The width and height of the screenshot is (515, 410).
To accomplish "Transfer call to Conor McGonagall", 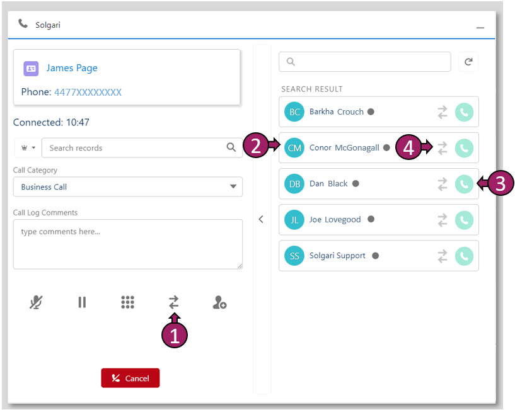I will 443,148.
